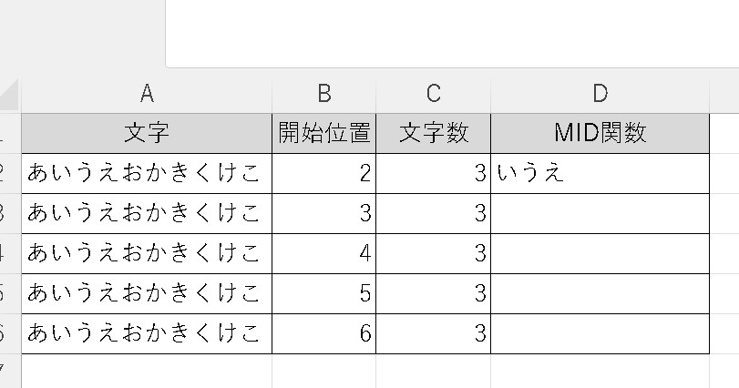The image size is (739, 388).
Task: Select the start position cell showing 5
Action: point(323,293)
